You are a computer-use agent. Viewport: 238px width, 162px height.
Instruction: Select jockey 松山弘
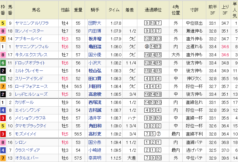[95, 70]
